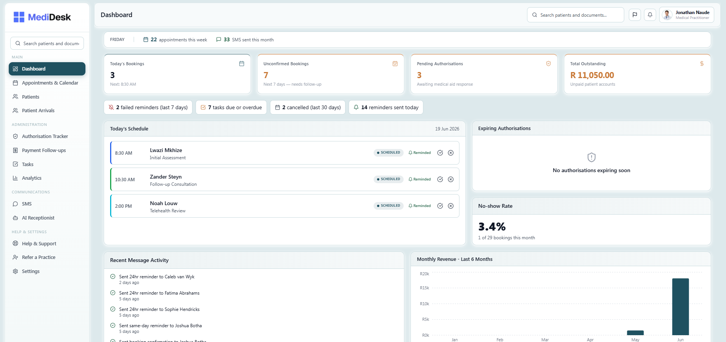Image resolution: width=726 pixels, height=342 pixels.
Task: Mark Zander Steyn appointment complete
Action: point(440,179)
